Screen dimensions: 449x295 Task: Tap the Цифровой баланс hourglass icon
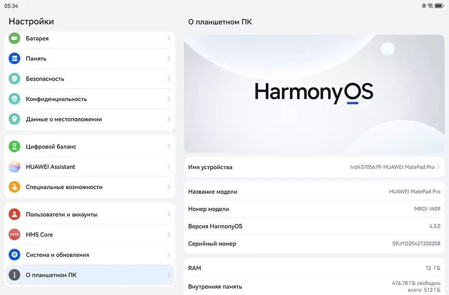coord(14,146)
